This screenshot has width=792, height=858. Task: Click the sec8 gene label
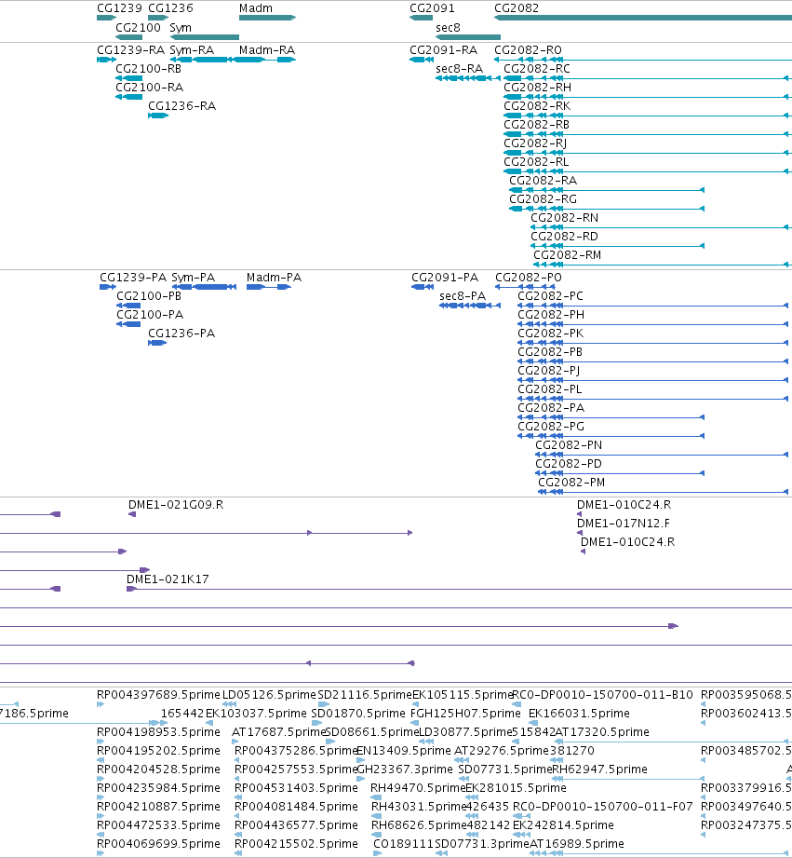tap(448, 27)
